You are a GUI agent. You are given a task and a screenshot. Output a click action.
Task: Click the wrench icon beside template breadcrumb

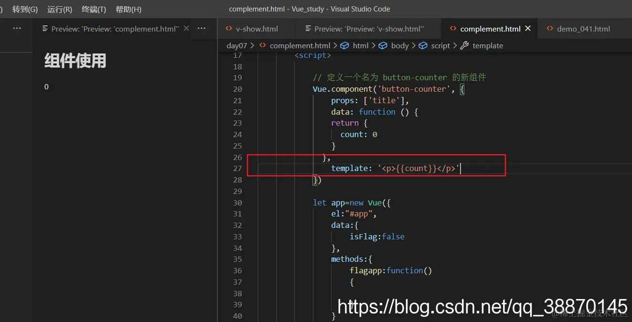tap(464, 45)
